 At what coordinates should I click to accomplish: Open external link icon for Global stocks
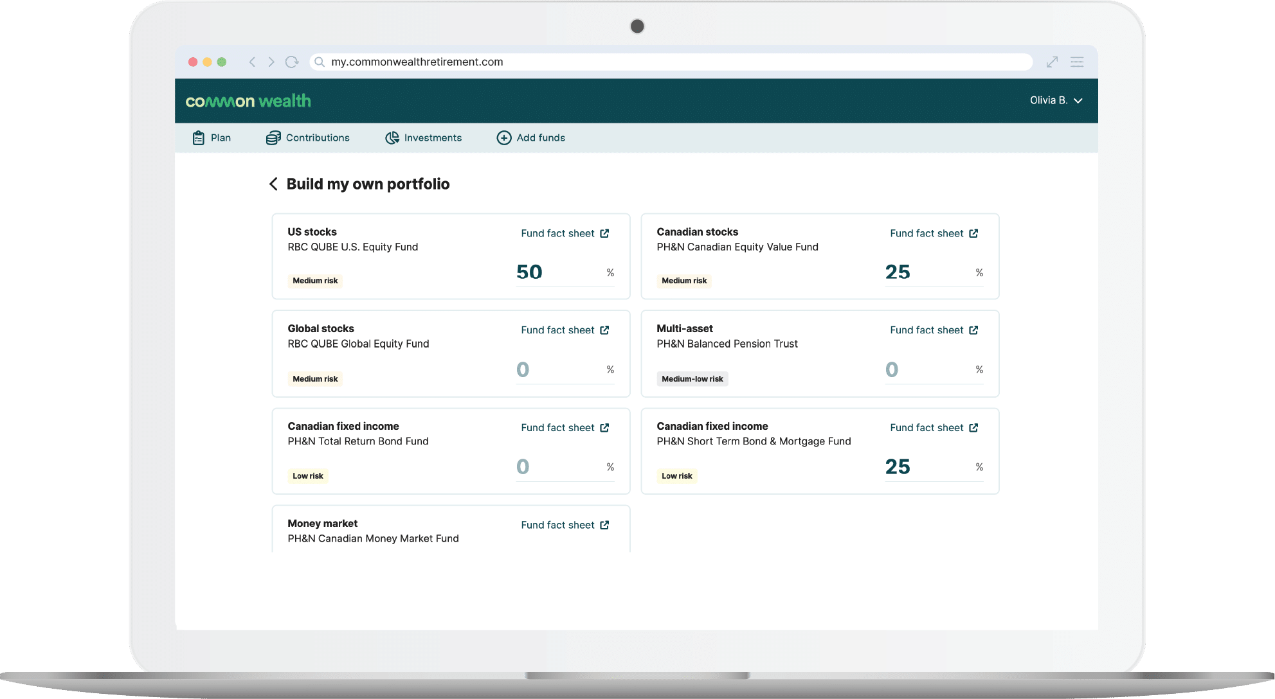coord(604,330)
